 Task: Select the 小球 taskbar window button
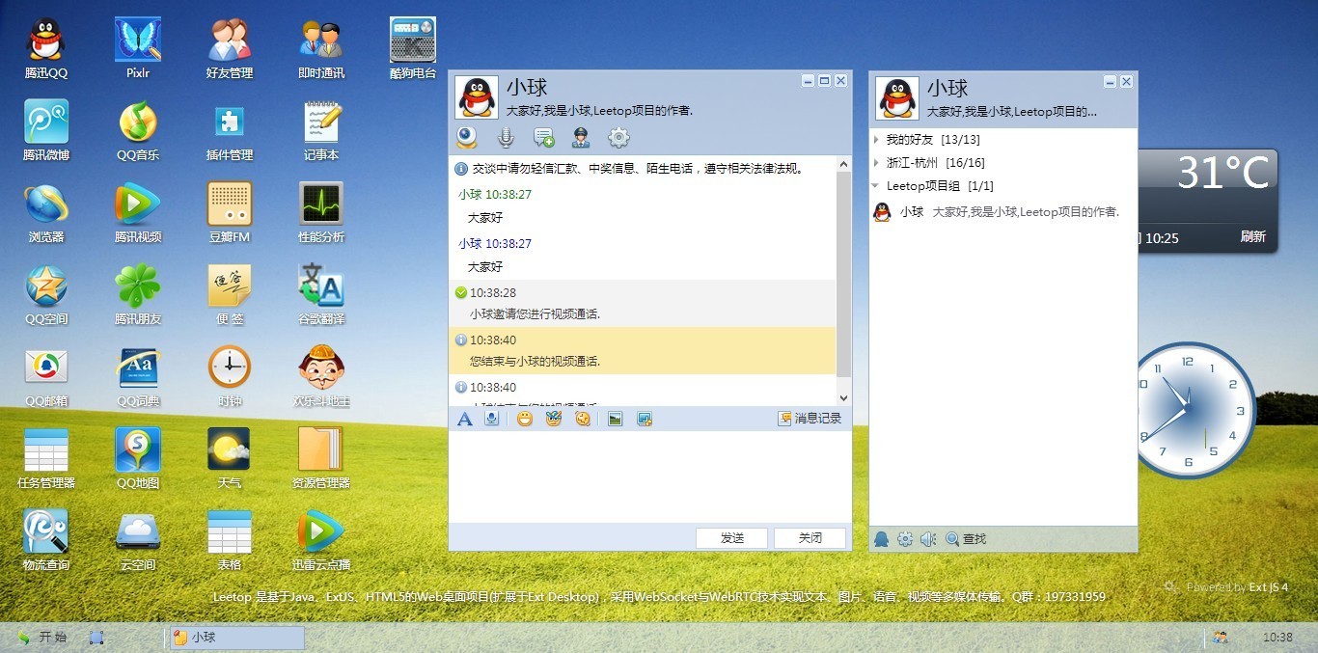tap(237, 638)
